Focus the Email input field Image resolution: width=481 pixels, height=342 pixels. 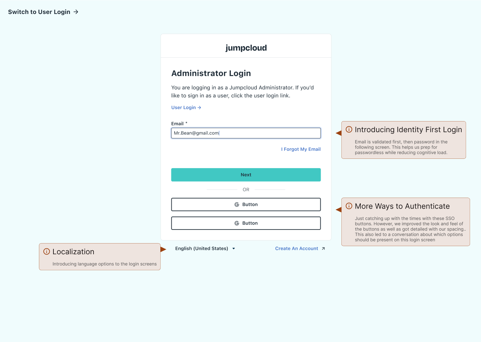[246, 133]
